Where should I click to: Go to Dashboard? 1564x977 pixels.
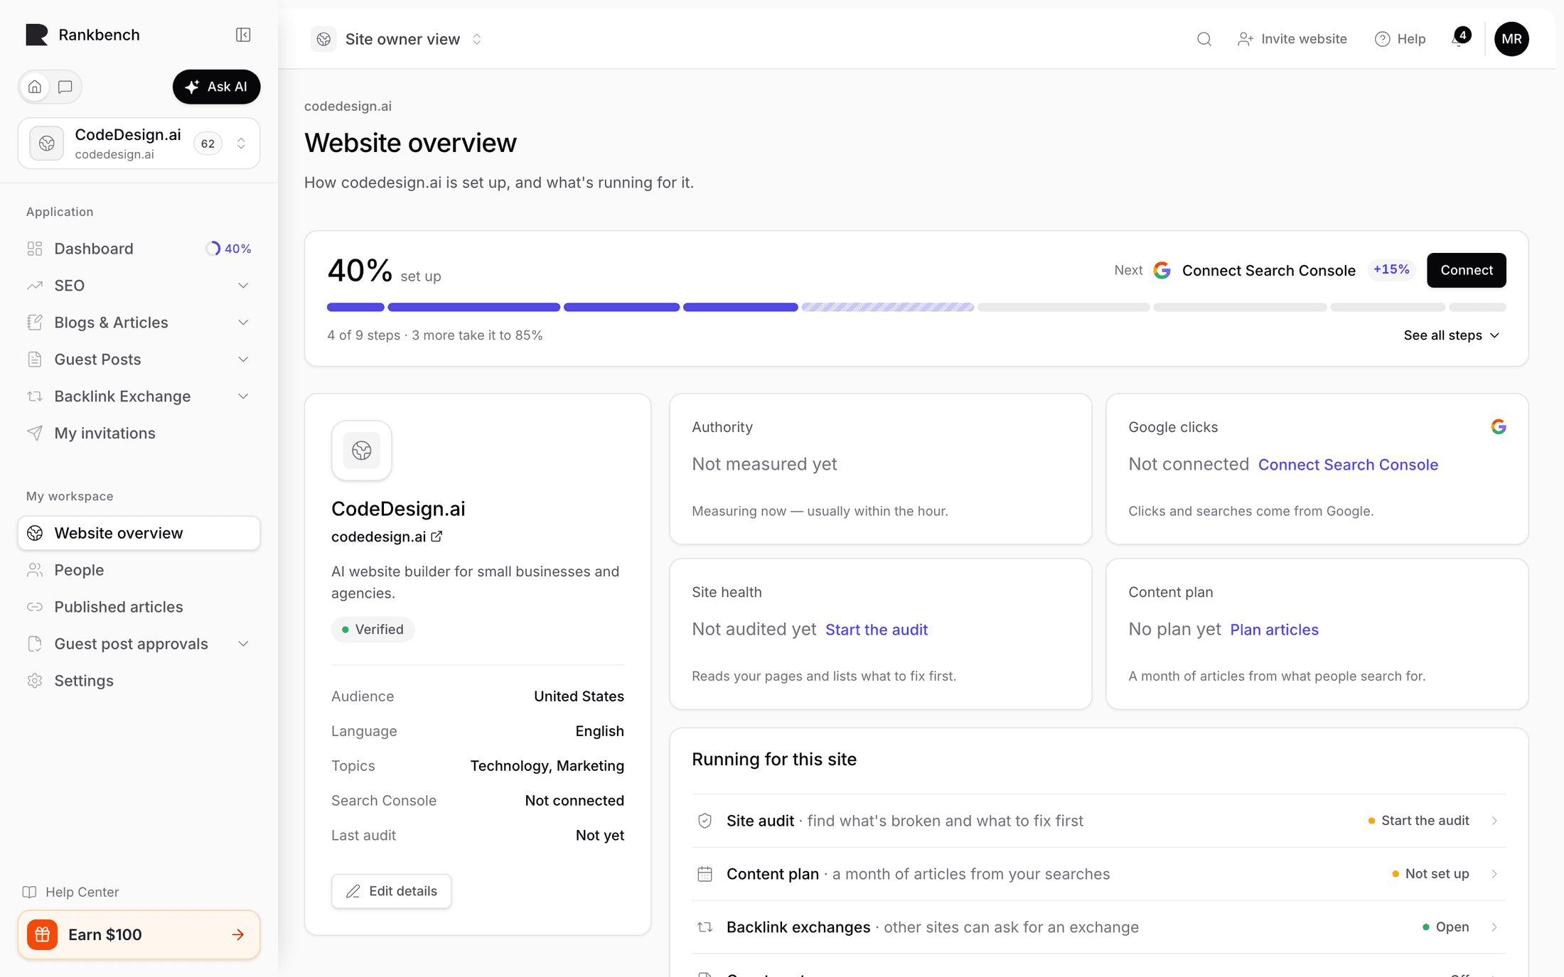(x=139, y=249)
